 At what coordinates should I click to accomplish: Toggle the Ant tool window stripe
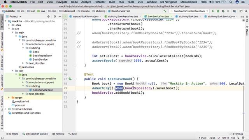247,19
